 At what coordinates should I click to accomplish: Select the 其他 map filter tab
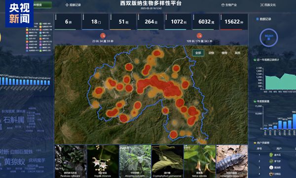point(237,53)
